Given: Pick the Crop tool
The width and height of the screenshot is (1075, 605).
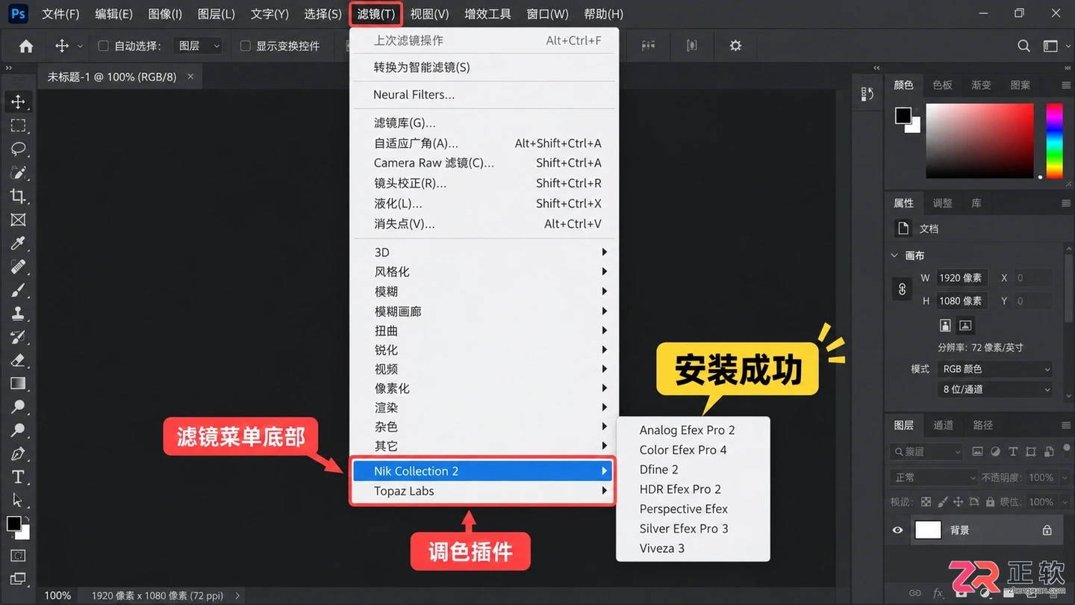Looking at the screenshot, I should 18,196.
